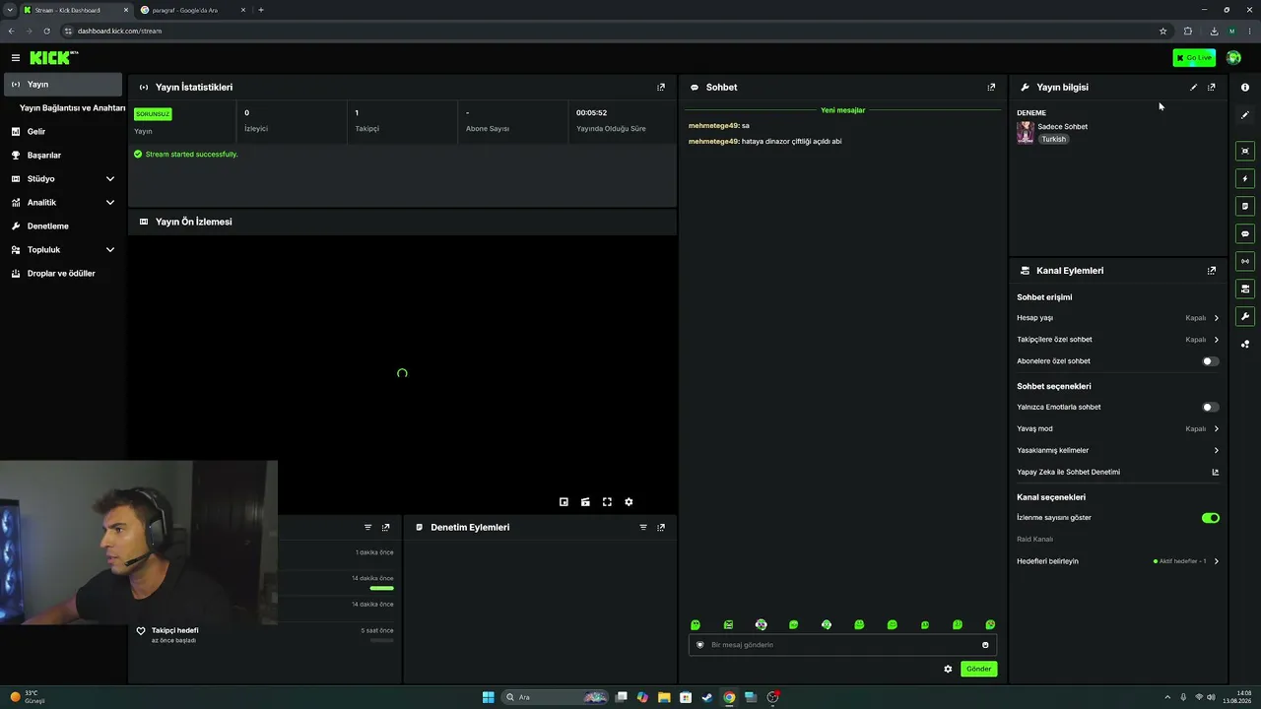The height and width of the screenshot is (709, 1261).
Task: Pop out the Yayın bilgisi panel
Action: tap(1212, 87)
